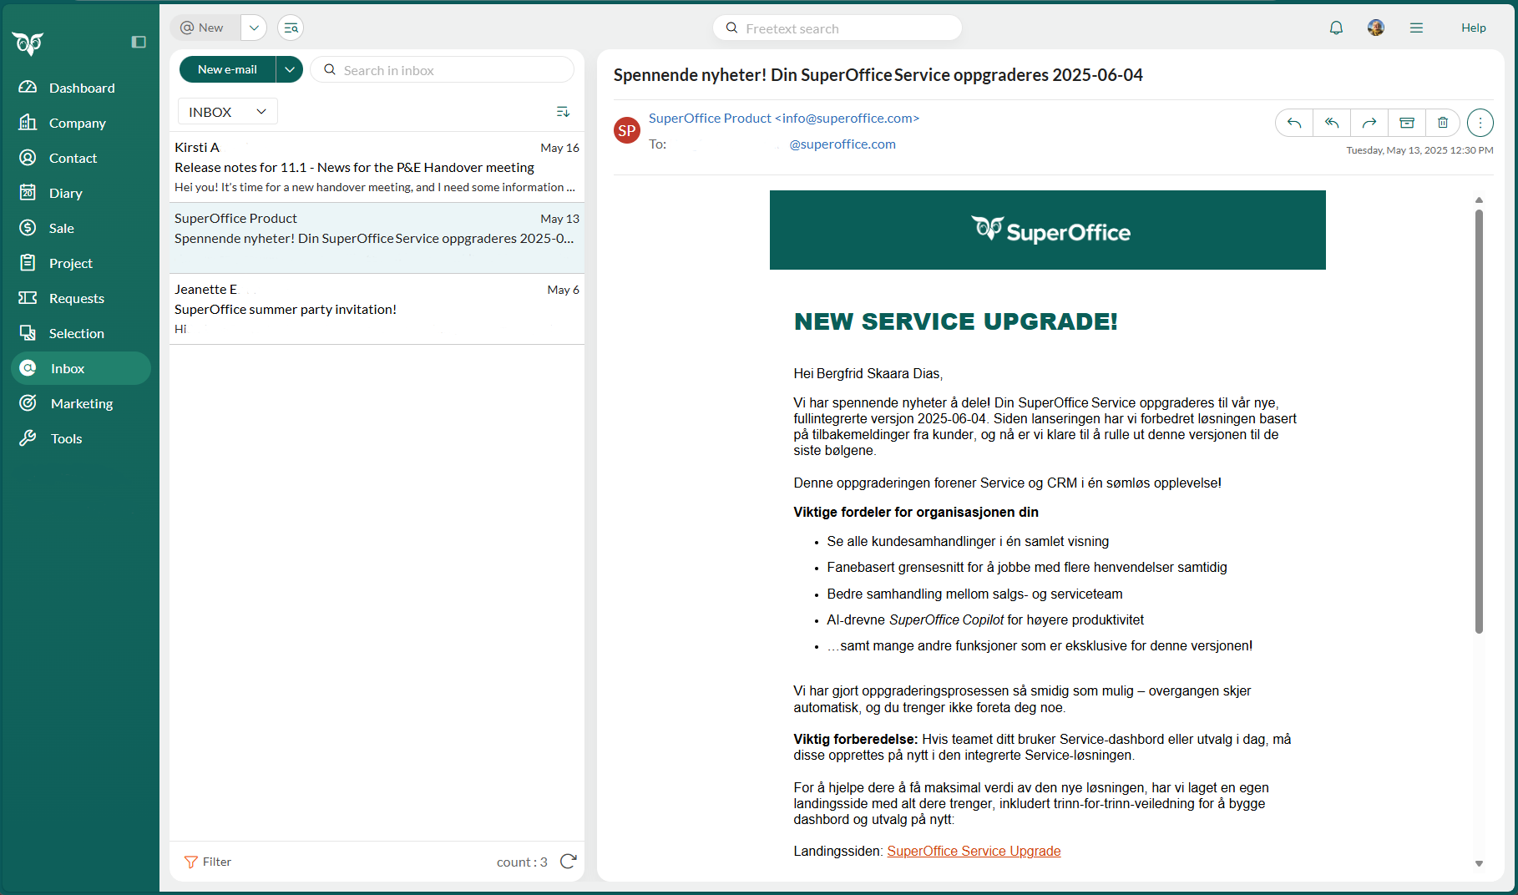Expand the New e-mail dropdown arrow
The height and width of the screenshot is (895, 1518).
coord(289,69)
